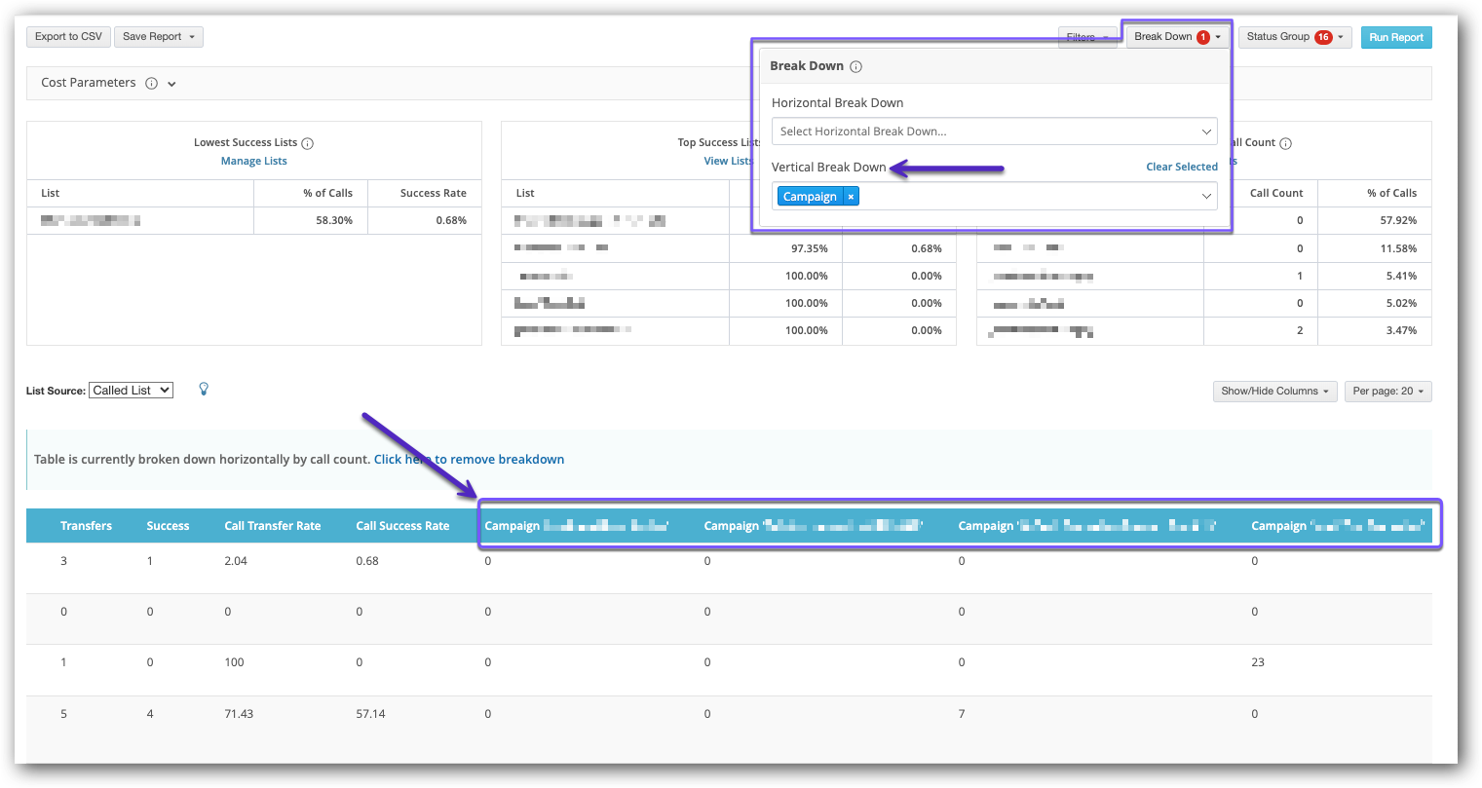Open the Select Horizontal Break Down combo box
Viewport: 1482px width, 788px height.
(x=994, y=131)
